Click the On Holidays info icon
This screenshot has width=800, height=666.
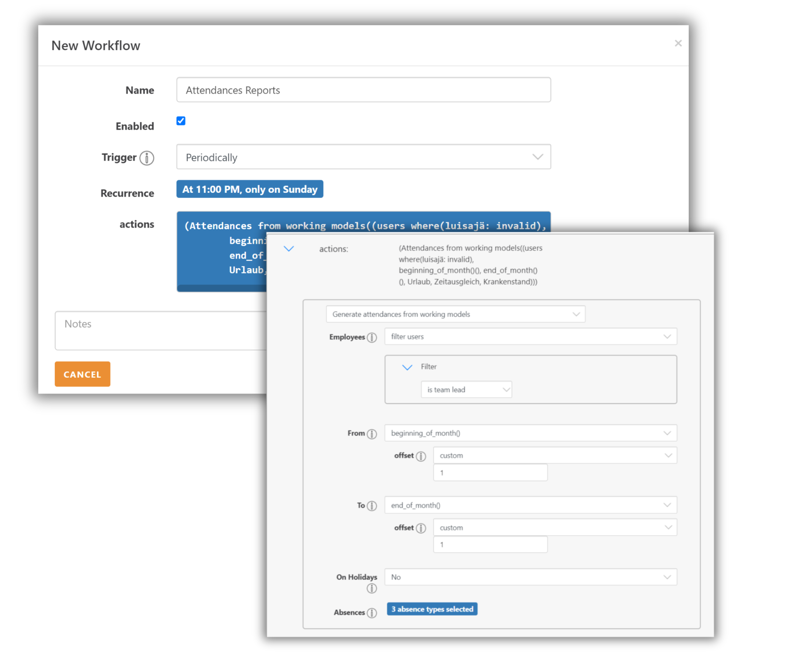point(372,588)
